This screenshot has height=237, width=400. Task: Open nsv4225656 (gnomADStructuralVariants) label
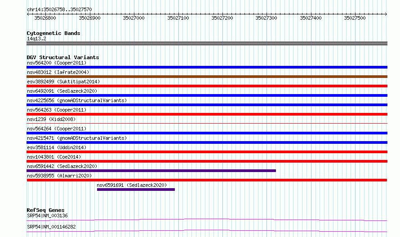(77, 100)
